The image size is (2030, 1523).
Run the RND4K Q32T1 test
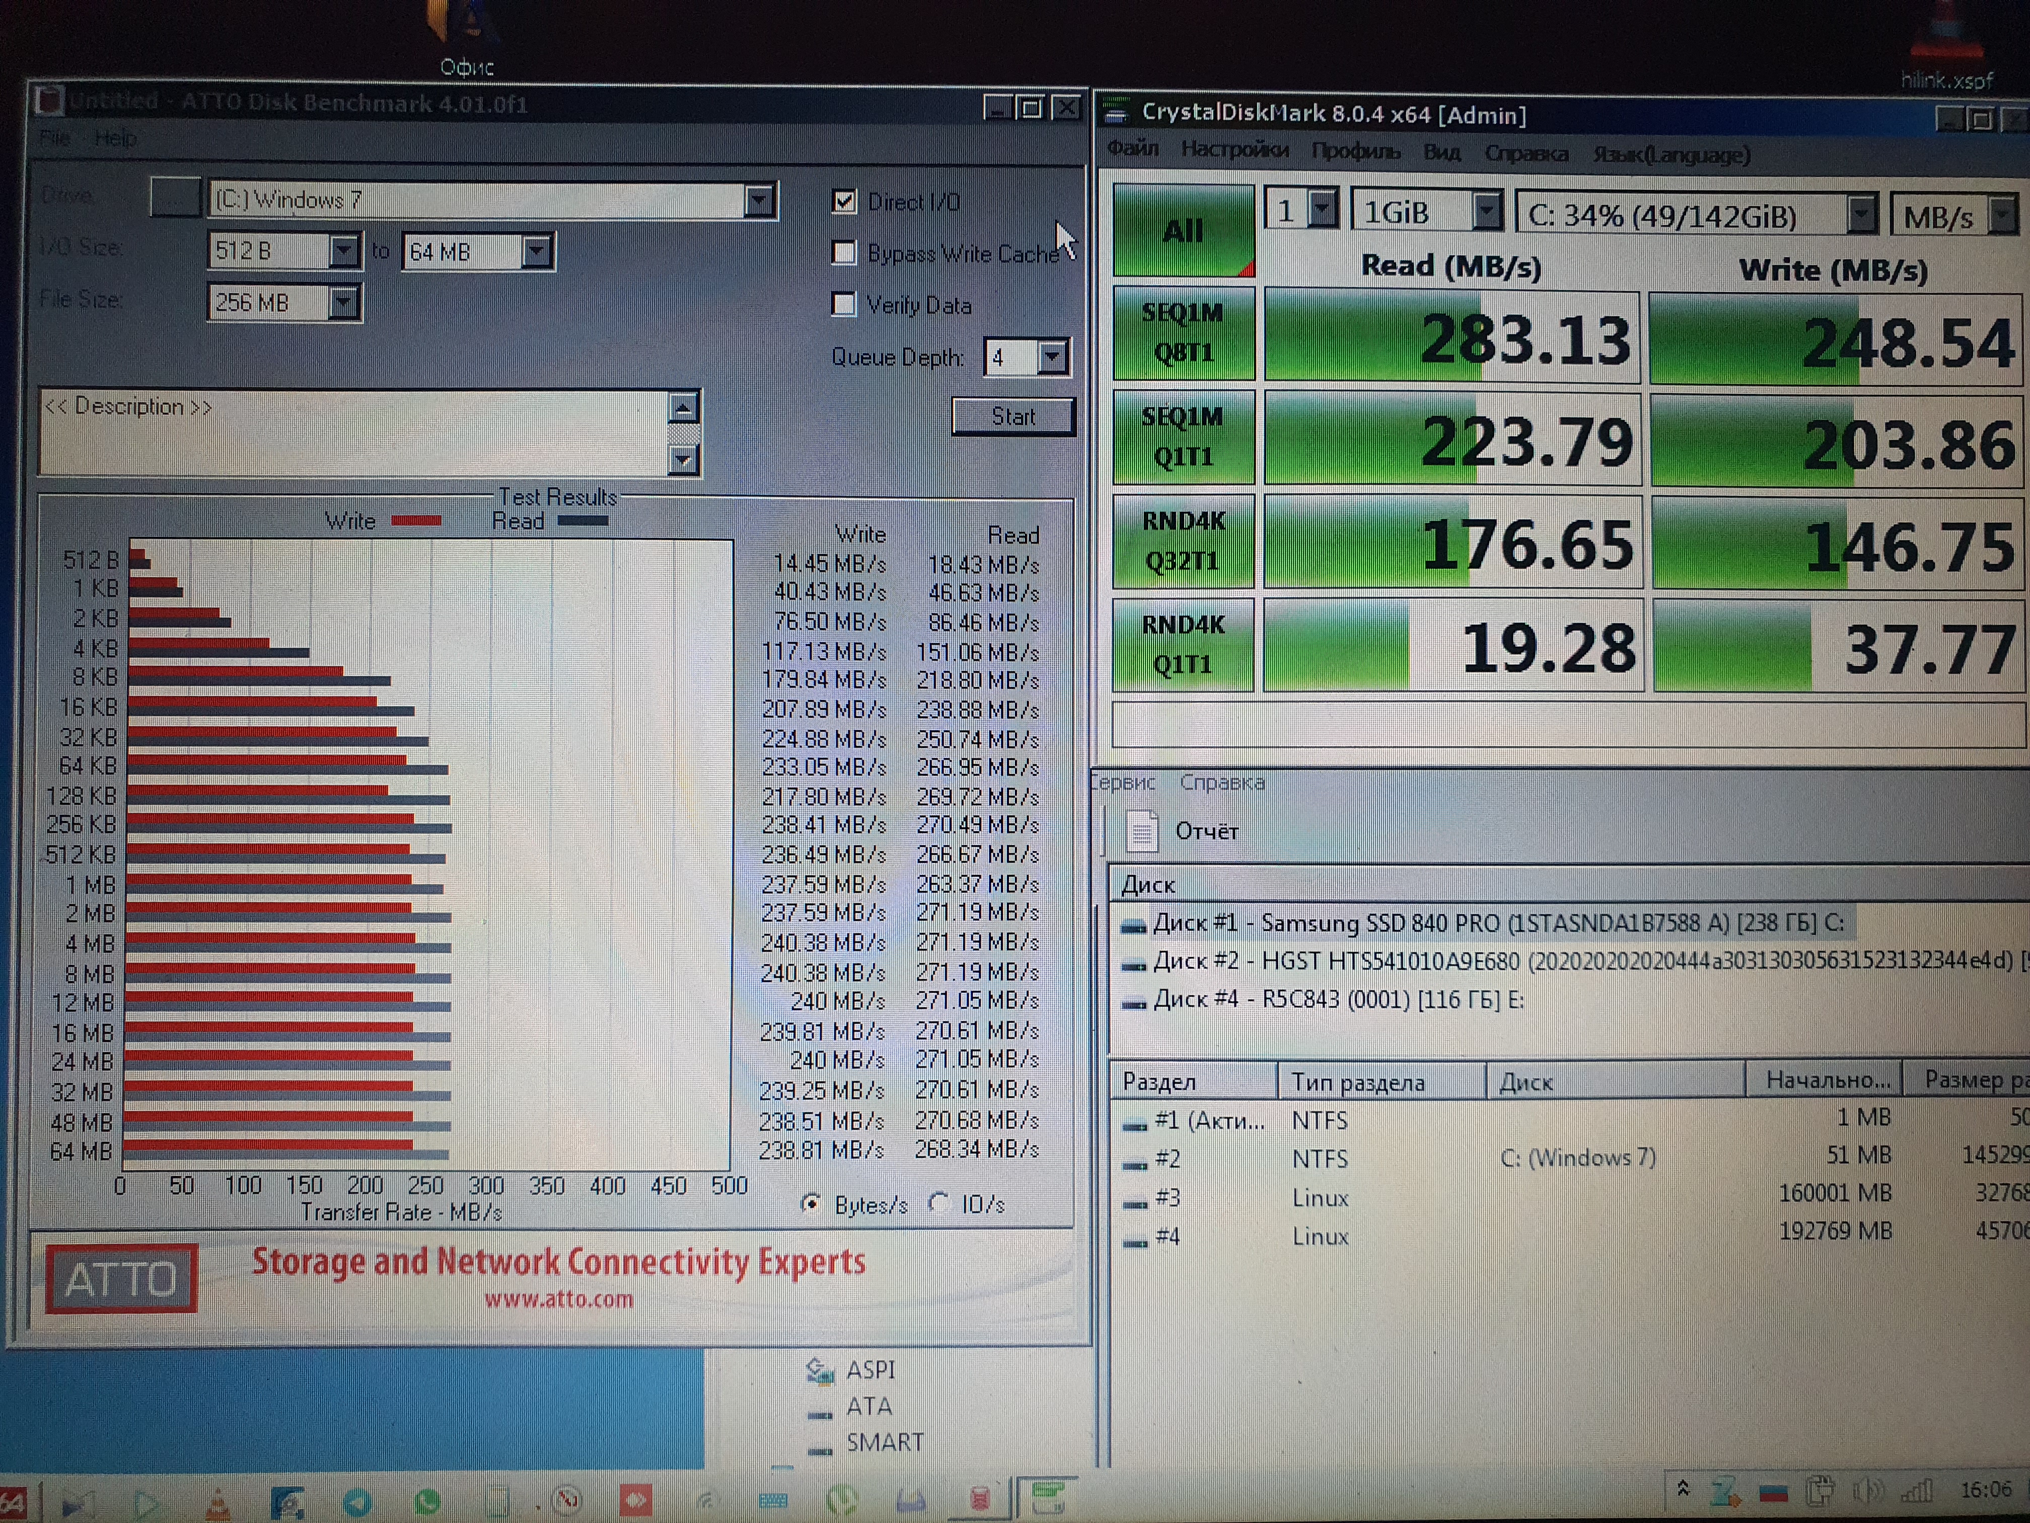[x=1183, y=541]
